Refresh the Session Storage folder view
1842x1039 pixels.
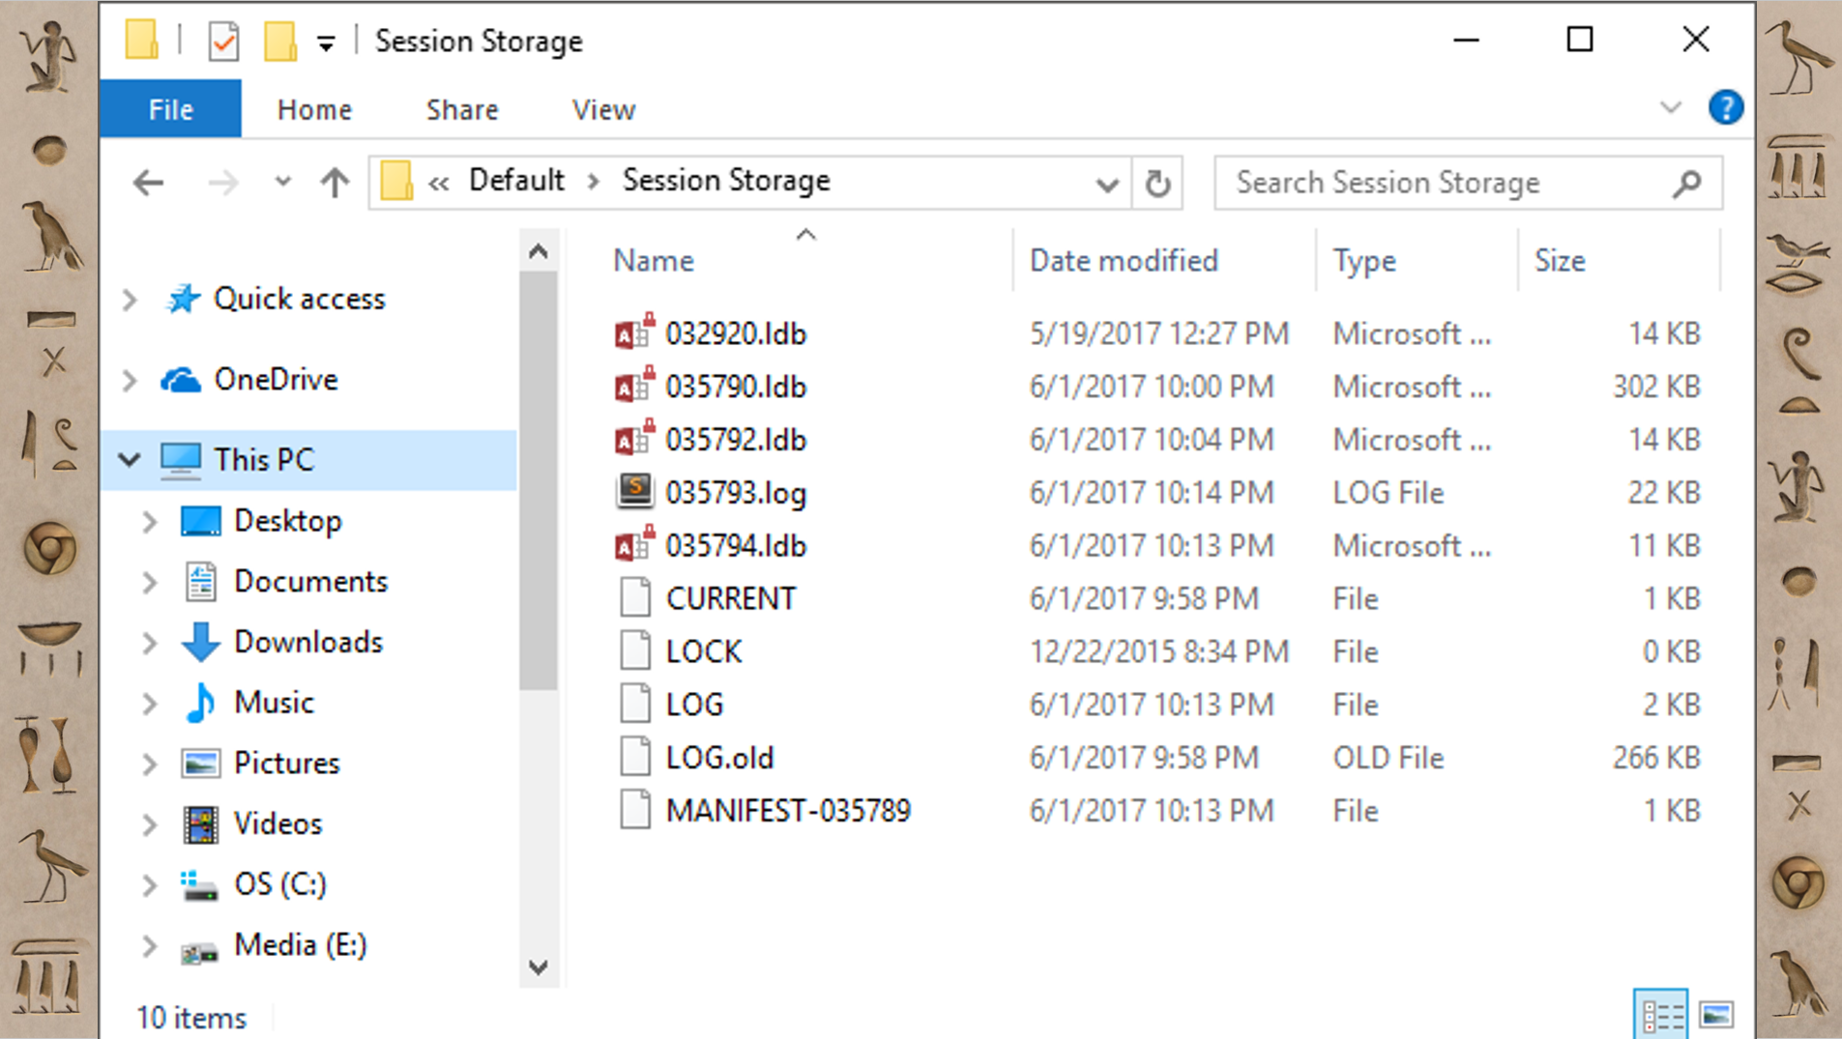pos(1157,182)
